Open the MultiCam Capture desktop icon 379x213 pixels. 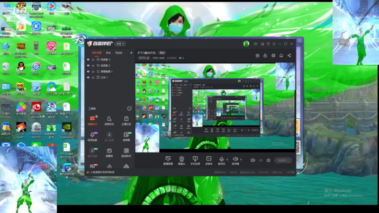pos(36,110)
